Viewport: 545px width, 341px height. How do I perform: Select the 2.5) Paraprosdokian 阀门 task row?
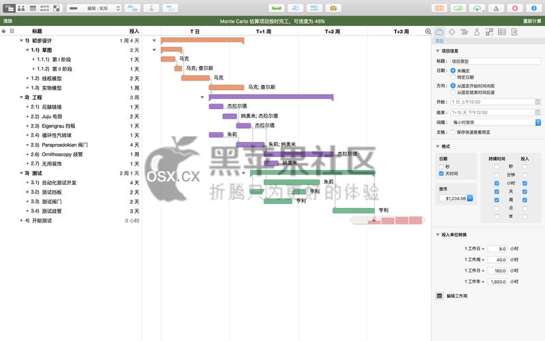[x=71, y=145]
